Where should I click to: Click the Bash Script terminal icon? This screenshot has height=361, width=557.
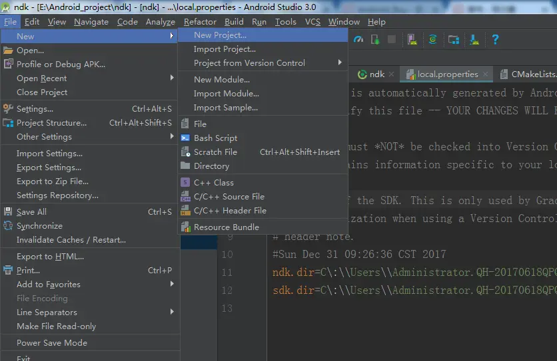point(185,138)
